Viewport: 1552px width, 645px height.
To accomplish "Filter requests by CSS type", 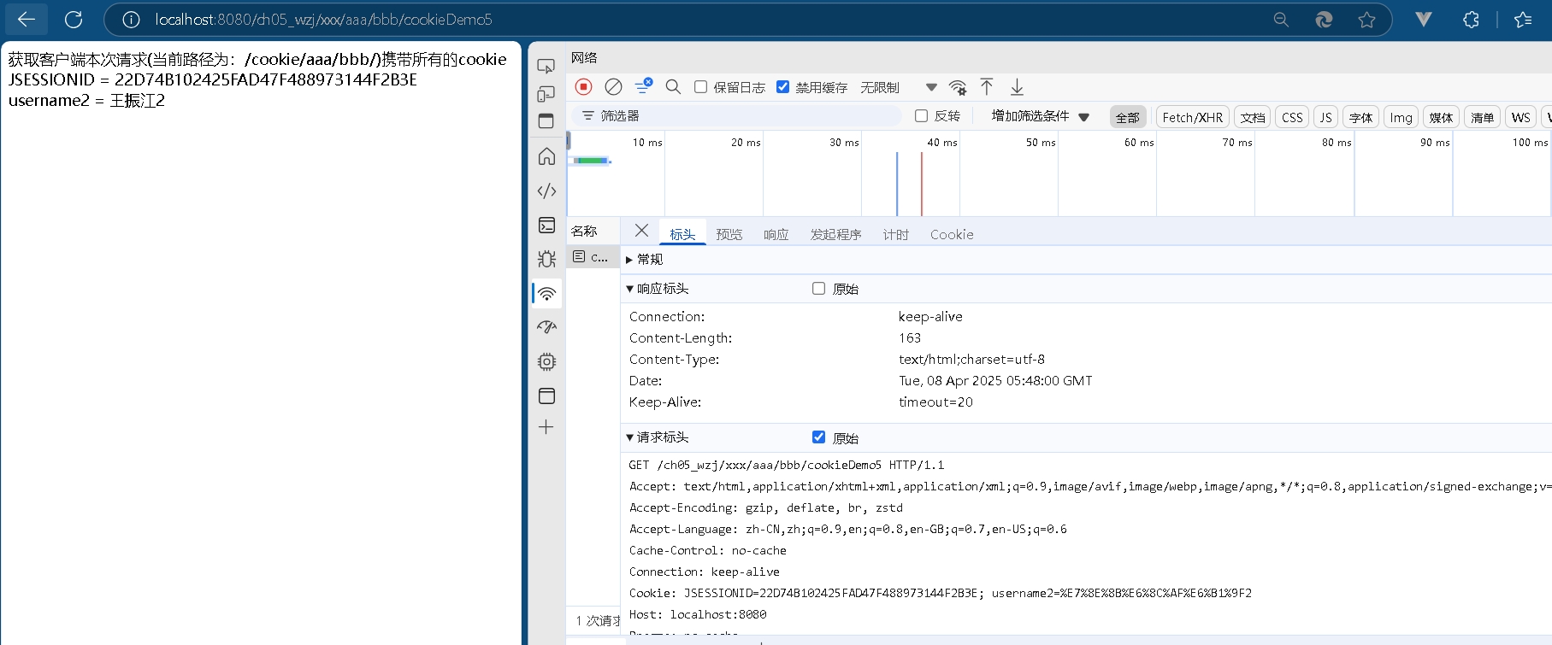I will coord(1291,117).
